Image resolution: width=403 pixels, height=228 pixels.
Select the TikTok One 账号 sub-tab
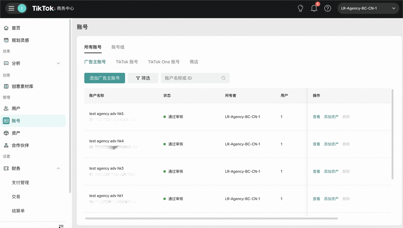[x=164, y=62]
